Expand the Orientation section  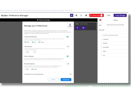point(113,47)
